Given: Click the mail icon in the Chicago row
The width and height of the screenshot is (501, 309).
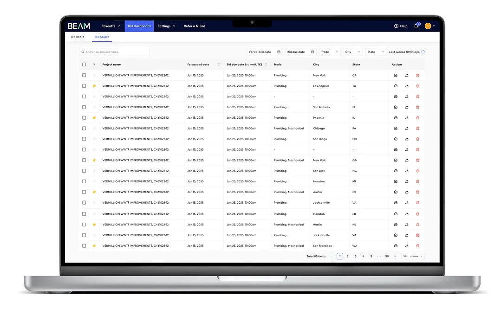Looking at the screenshot, I should click(396, 129).
